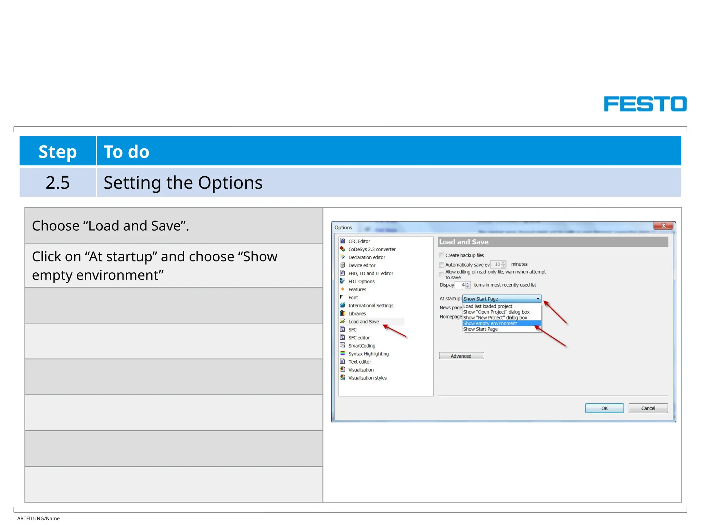Adjust recently used items stepper
The width and height of the screenshot is (701, 525).
point(468,285)
